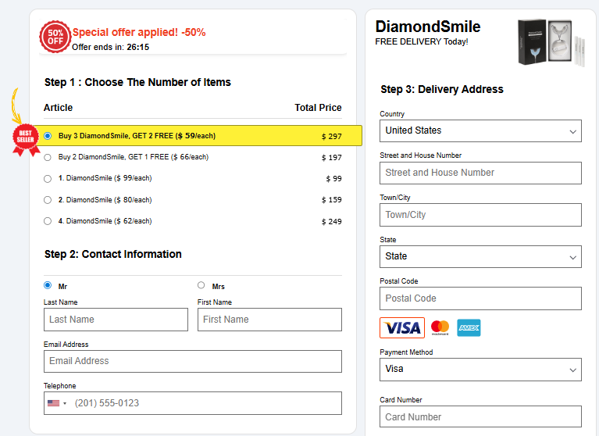Click the Mastercard logo
The width and height of the screenshot is (599, 436).
pyautogui.click(x=440, y=327)
